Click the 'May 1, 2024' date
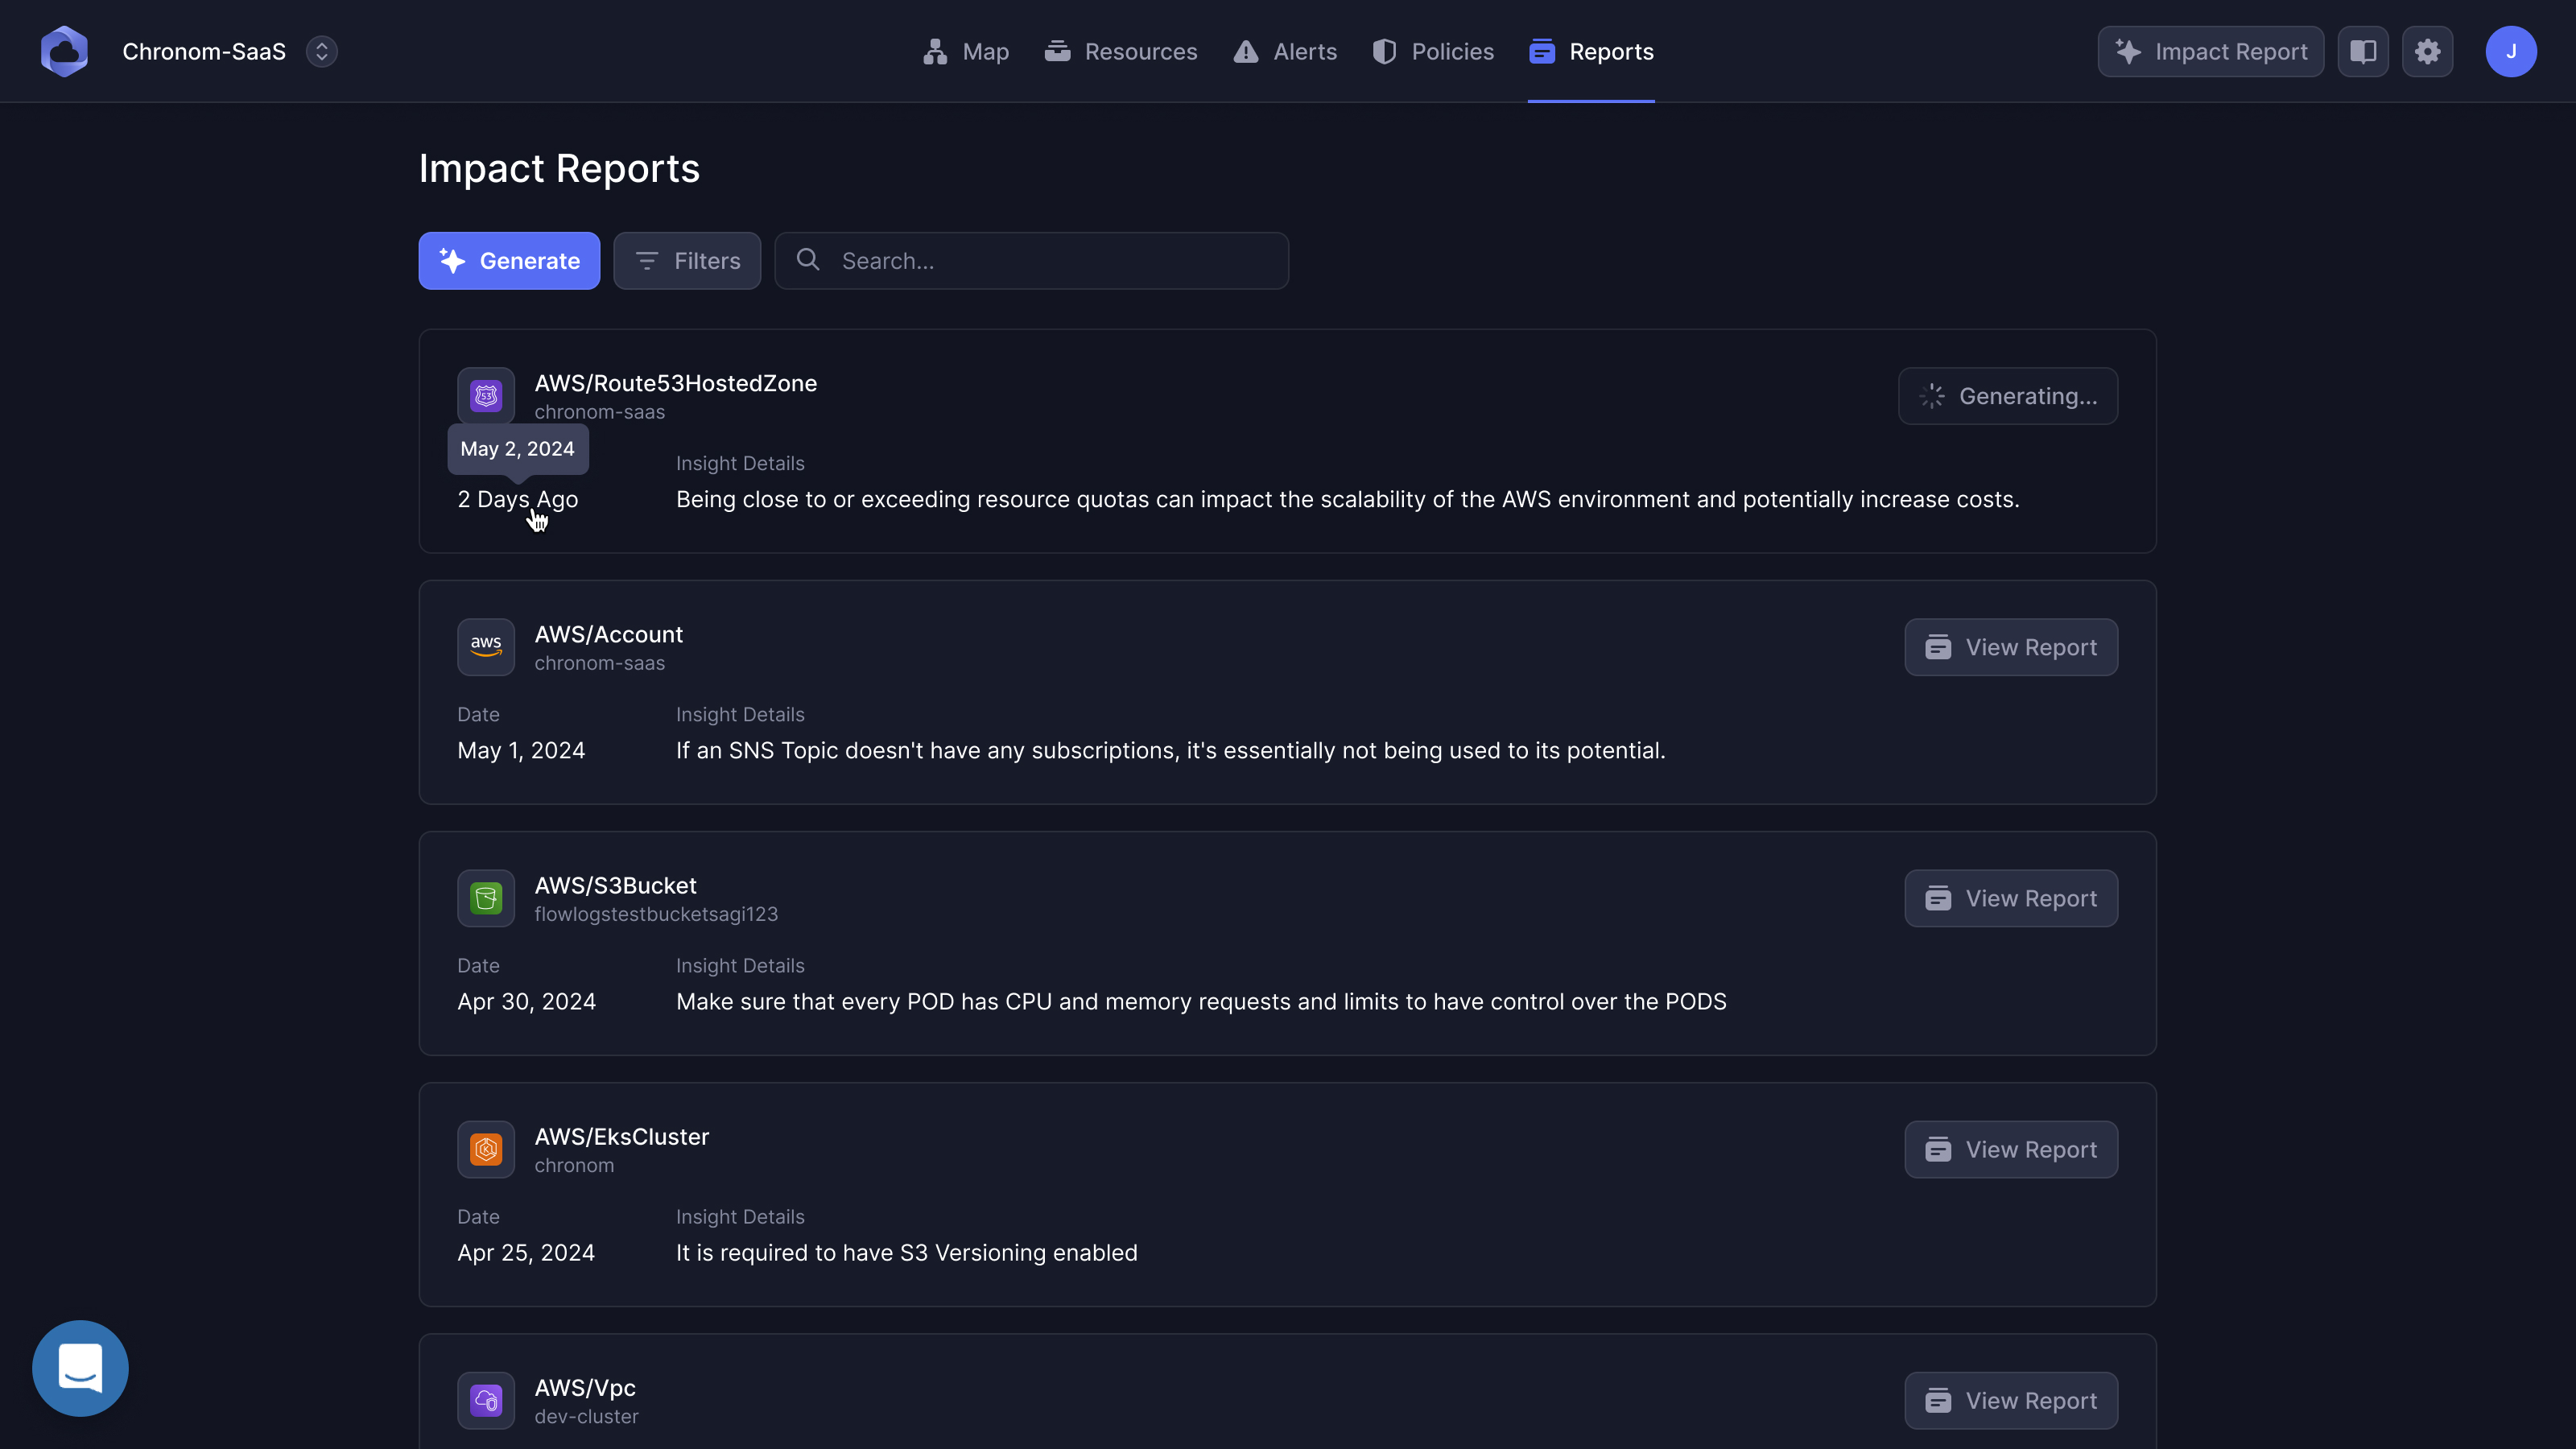 (521, 750)
